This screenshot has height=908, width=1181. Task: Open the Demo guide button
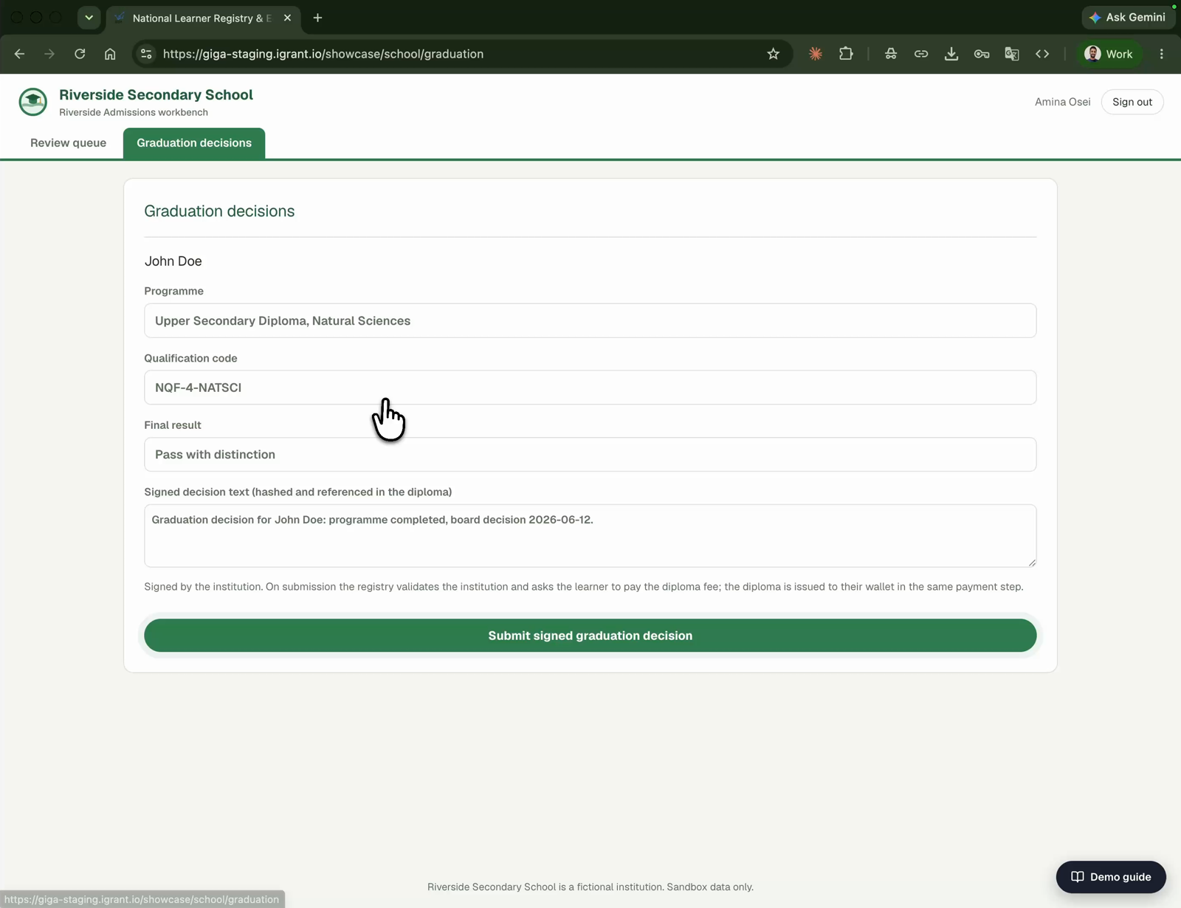[x=1111, y=877]
